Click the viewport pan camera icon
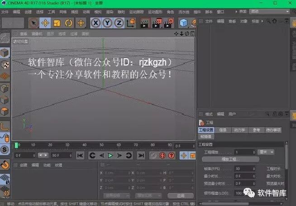 tap(176, 33)
